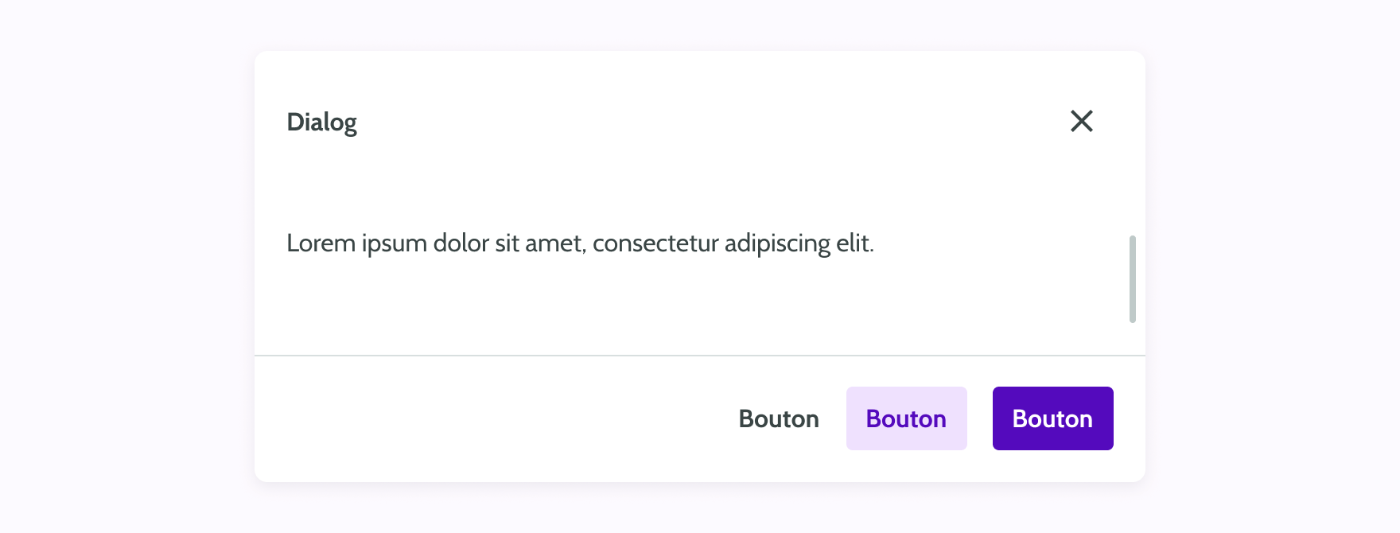
Task: Select the Lorem ipsum body text
Action: pos(580,243)
